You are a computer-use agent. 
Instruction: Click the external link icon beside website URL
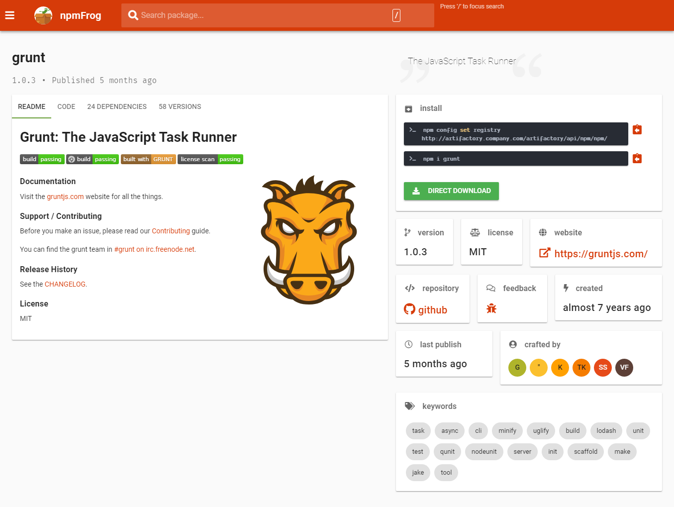click(x=545, y=253)
